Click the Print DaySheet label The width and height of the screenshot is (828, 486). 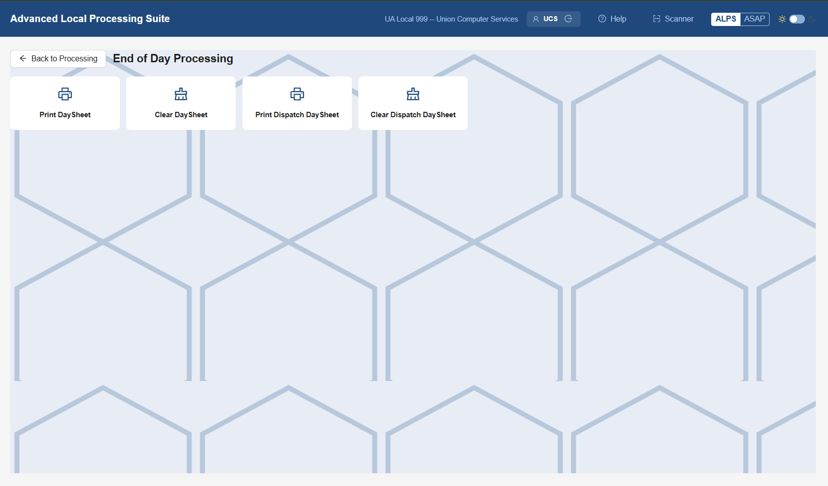[x=65, y=115]
